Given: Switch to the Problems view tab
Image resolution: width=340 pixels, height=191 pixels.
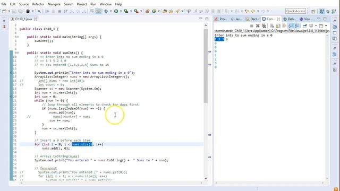Looking at the screenshot, I should point(221,19).
